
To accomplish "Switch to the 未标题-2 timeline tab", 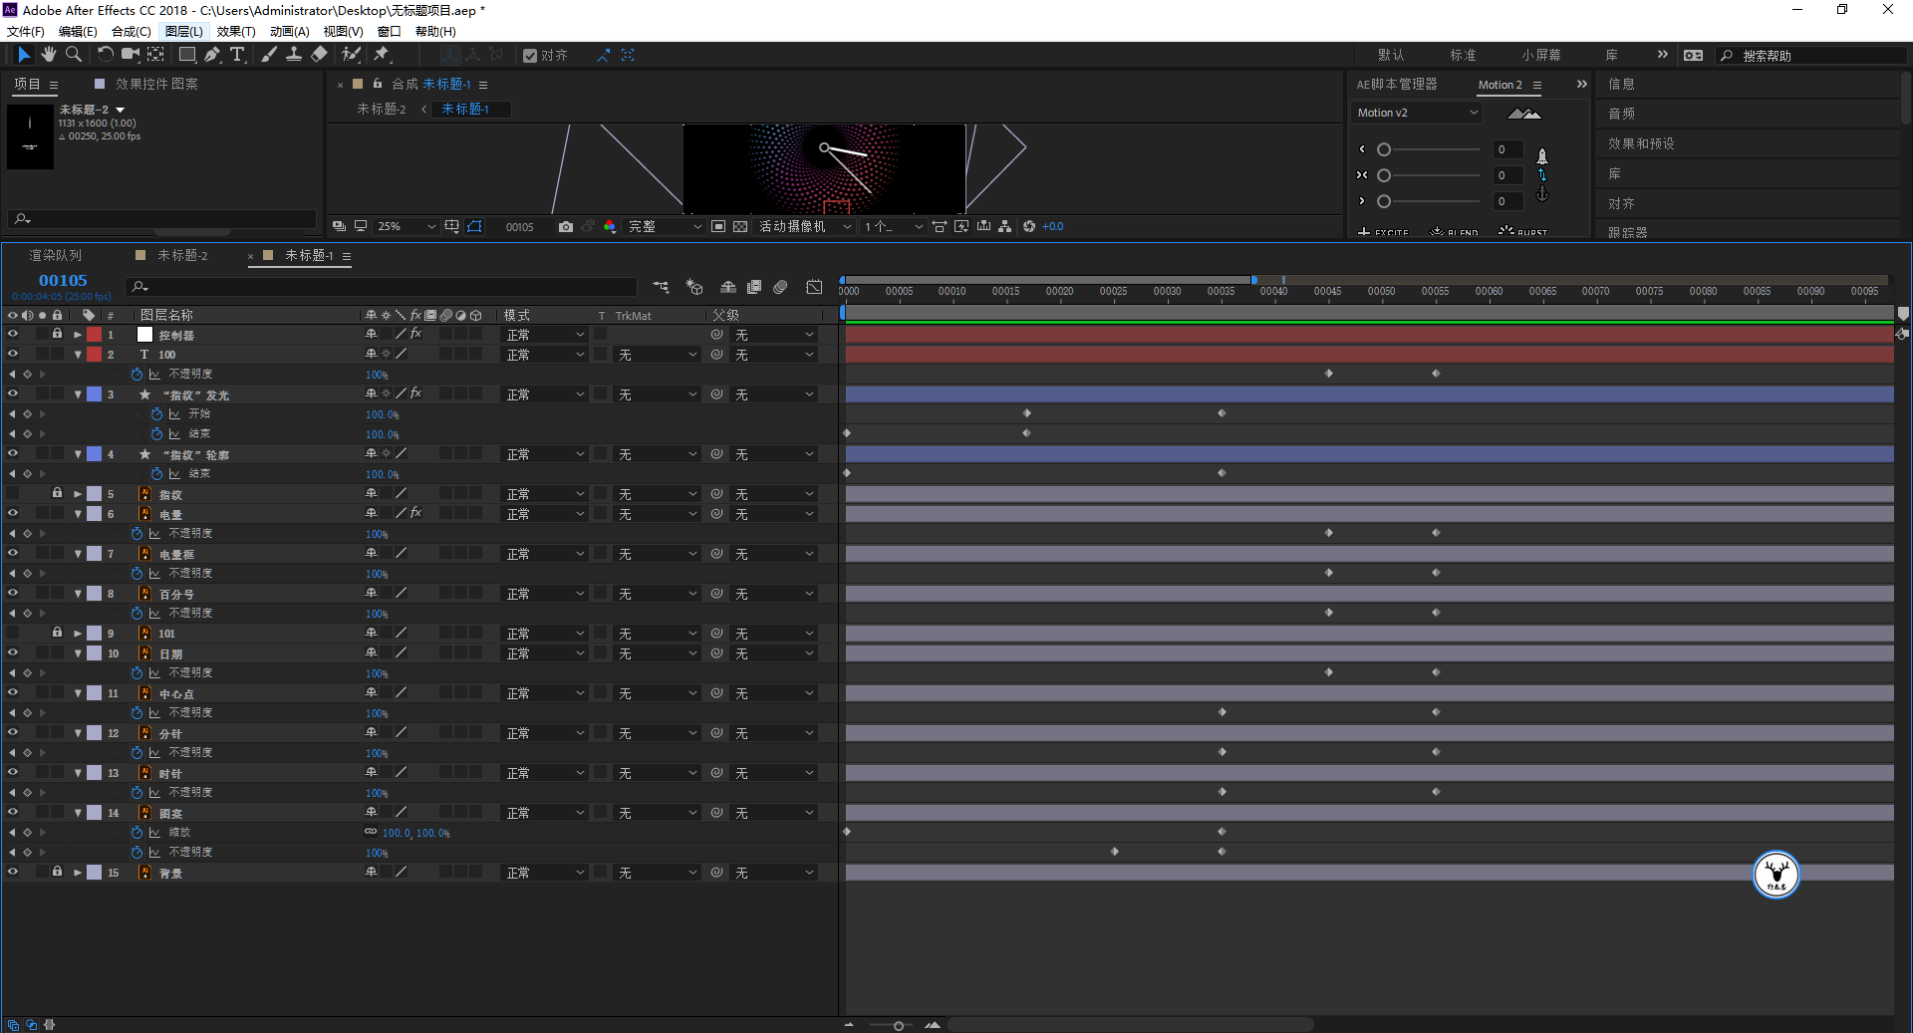I will (x=182, y=256).
